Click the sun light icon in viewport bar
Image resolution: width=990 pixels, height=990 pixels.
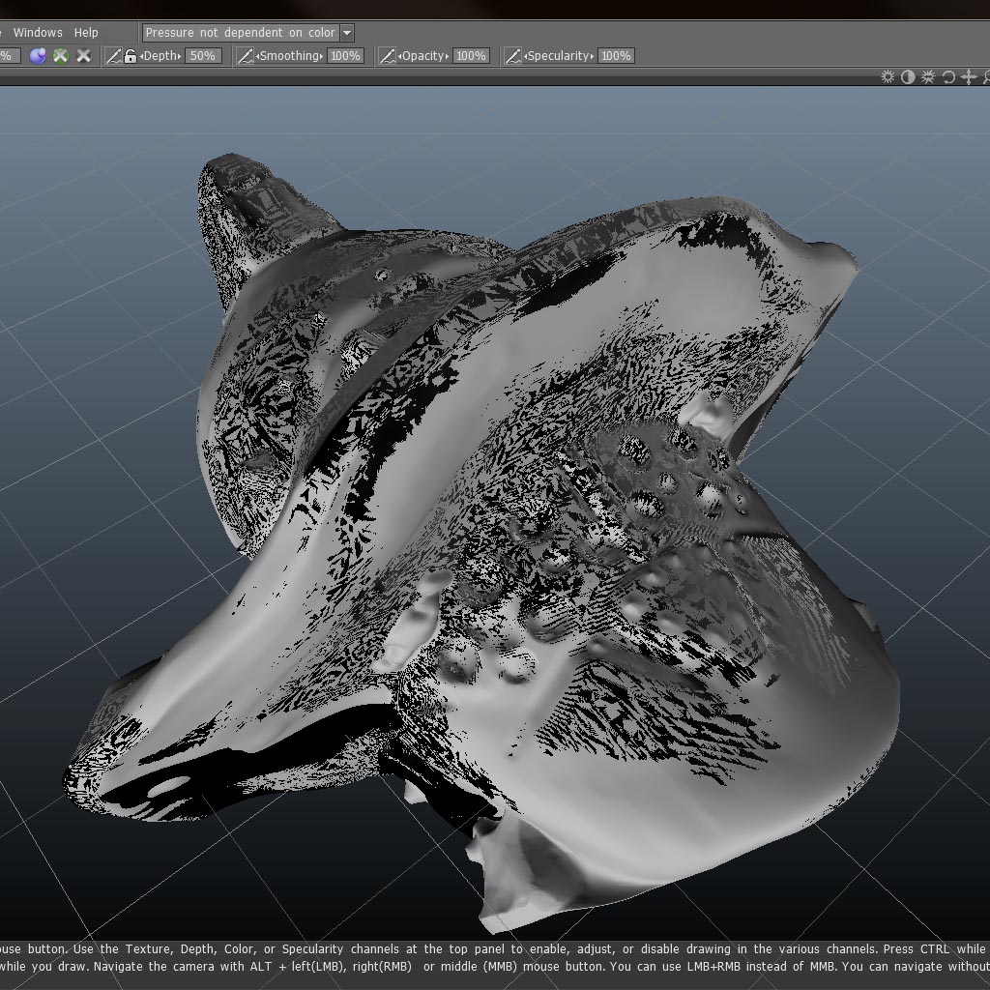(x=888, y=77)
